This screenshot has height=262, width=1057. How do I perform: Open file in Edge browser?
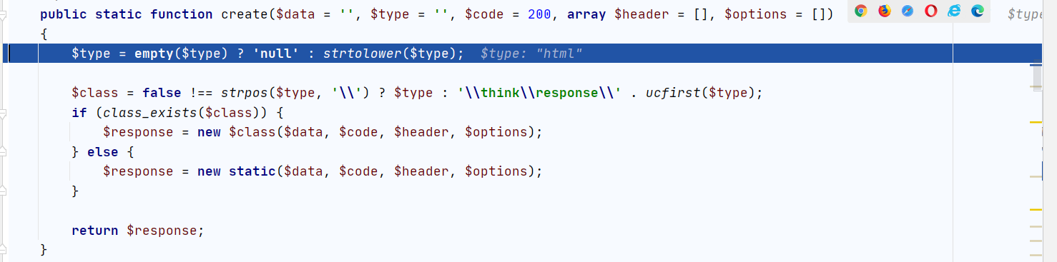click(x=977, y=11)
